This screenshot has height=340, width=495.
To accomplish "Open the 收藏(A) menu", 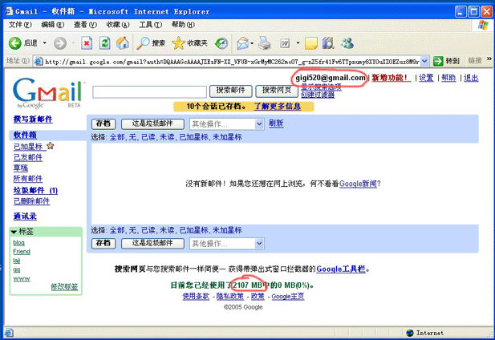I will [118, 25].
